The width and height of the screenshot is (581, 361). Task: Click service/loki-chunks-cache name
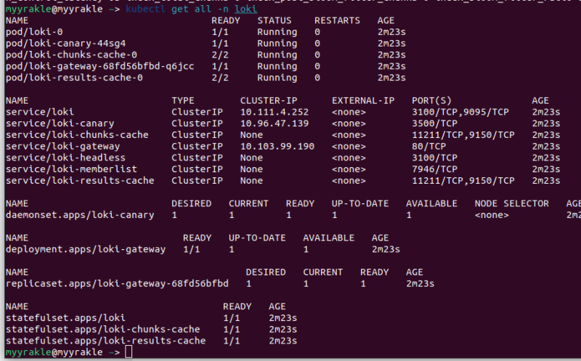click(x=77, y=135)
